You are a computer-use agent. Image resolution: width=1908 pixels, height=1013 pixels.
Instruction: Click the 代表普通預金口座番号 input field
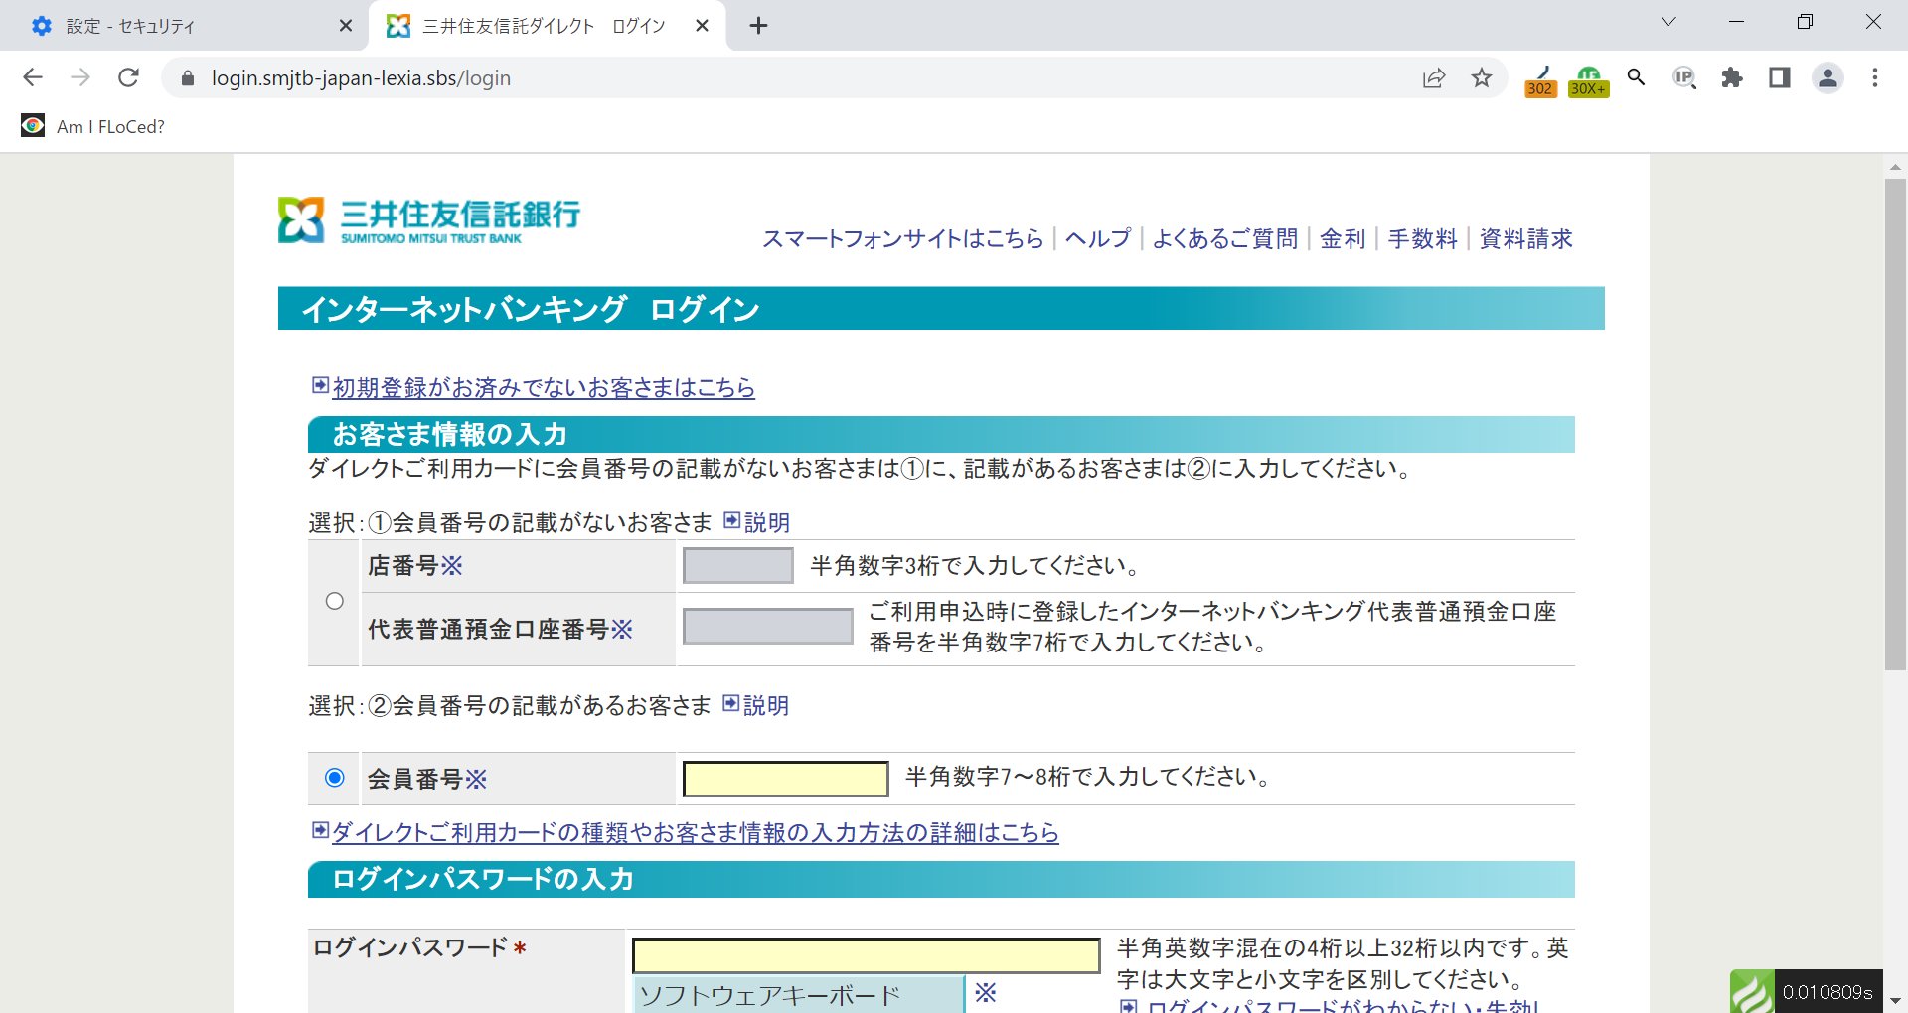pyautogui.click(x=767, y=627)
